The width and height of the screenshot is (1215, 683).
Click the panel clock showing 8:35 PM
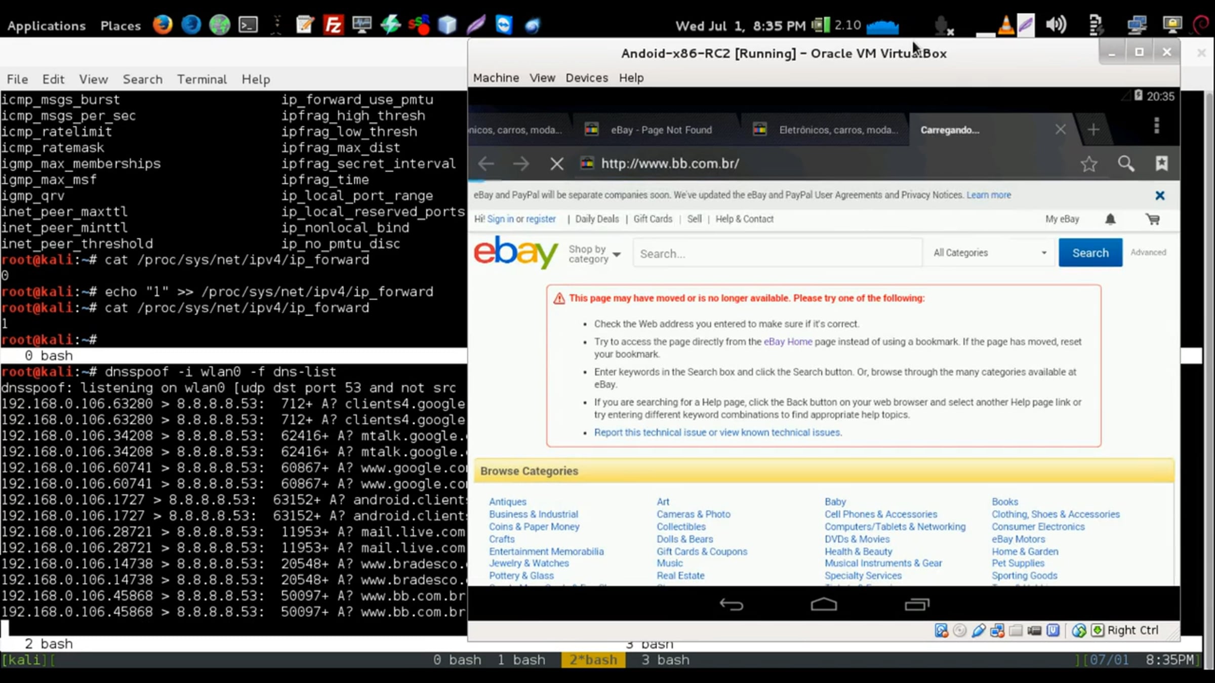click(x=740, y=25)
